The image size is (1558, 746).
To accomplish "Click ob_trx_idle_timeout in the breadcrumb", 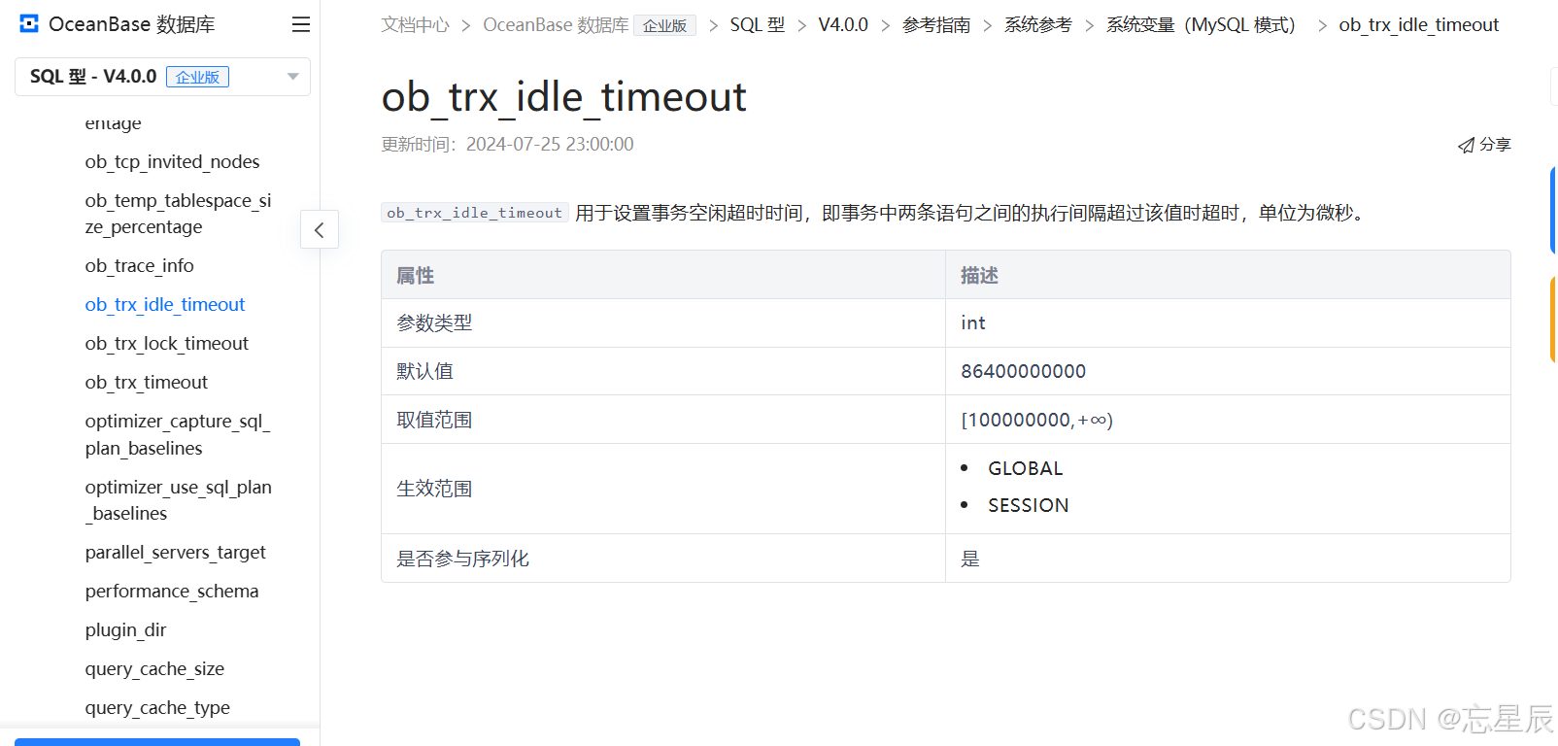I will point(1418,25).
